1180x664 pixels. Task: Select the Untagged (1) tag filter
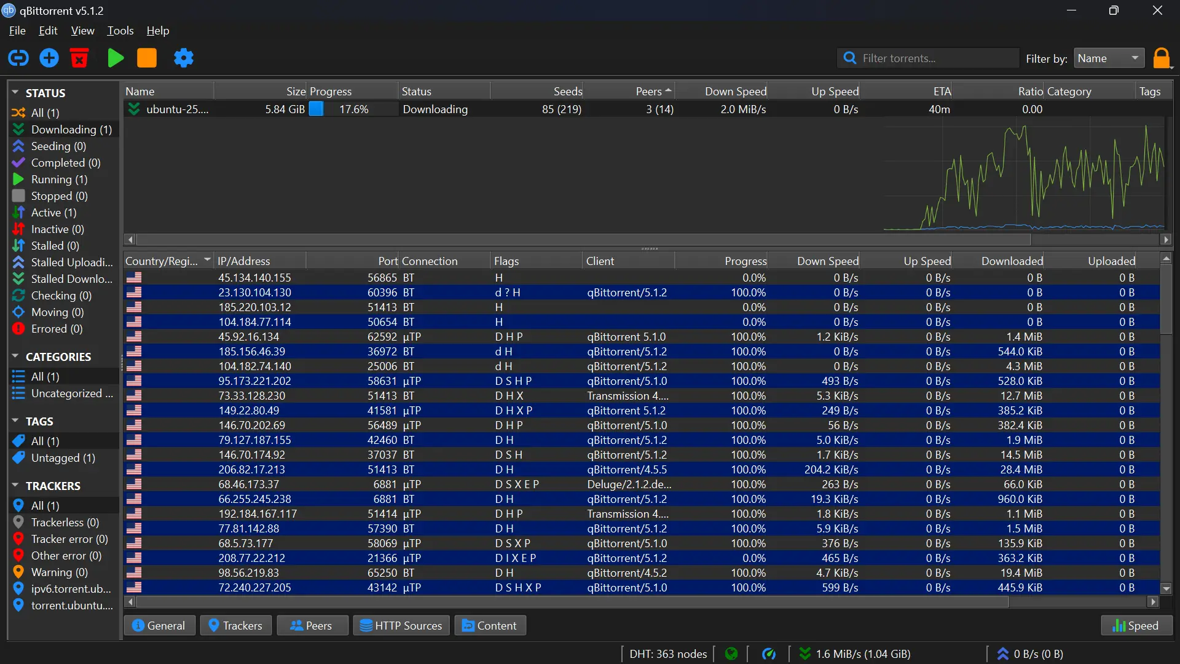point(64,457)
